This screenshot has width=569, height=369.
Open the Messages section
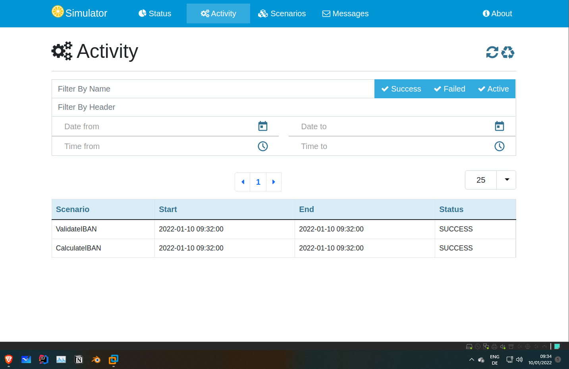tap(345, 13)
